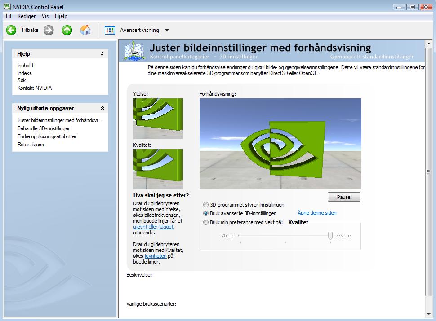The height and width of the screenshot is (321, 436).
Task: Go to Home via the house icon
Action: (x=85, y=30)
